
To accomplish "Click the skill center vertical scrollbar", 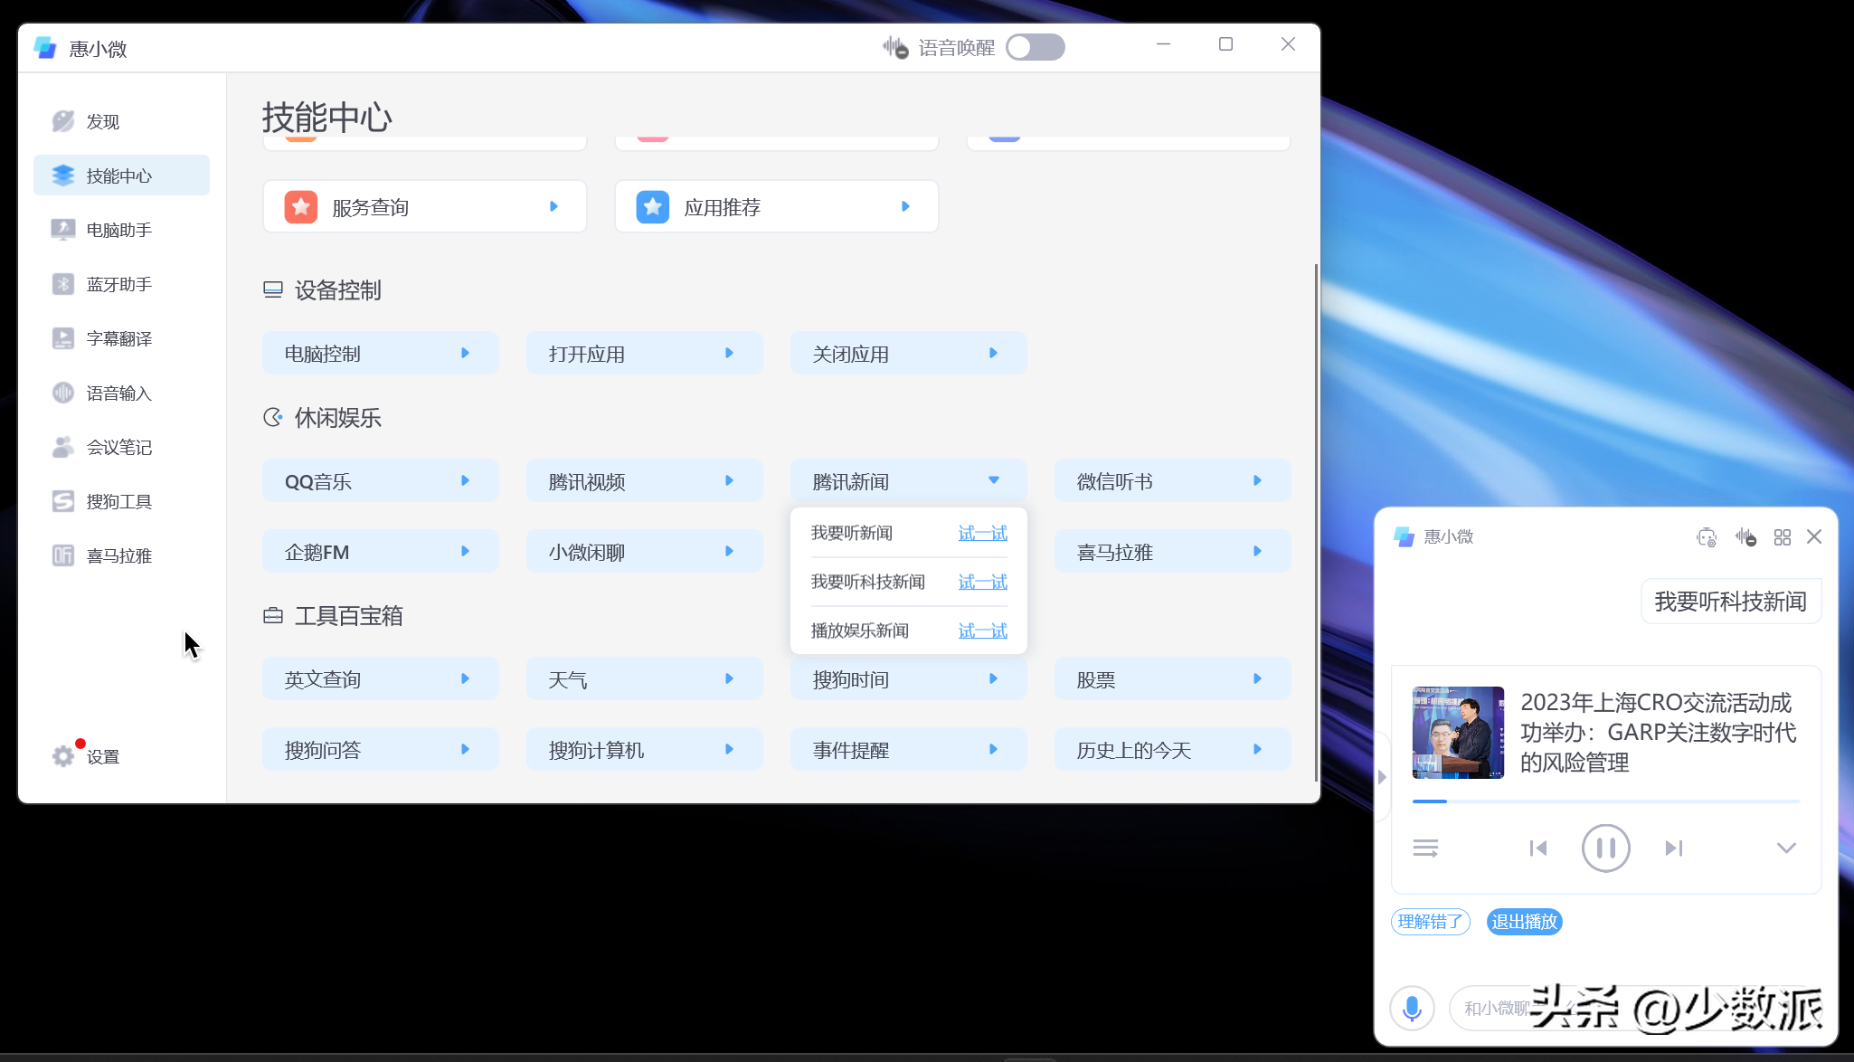I will point(1316,522).
